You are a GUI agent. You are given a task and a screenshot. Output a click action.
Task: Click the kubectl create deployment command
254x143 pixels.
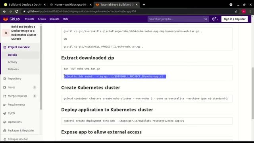pyautogui.click(x=124, y=121)
